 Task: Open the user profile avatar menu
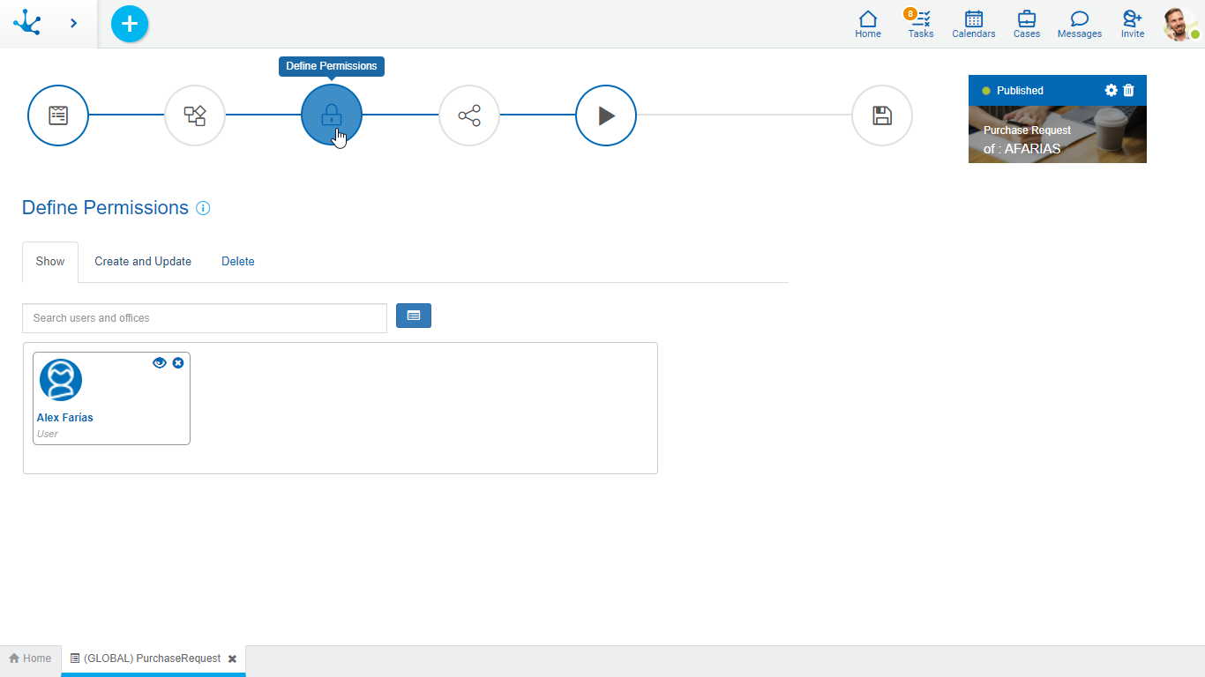click(1179, 24)
